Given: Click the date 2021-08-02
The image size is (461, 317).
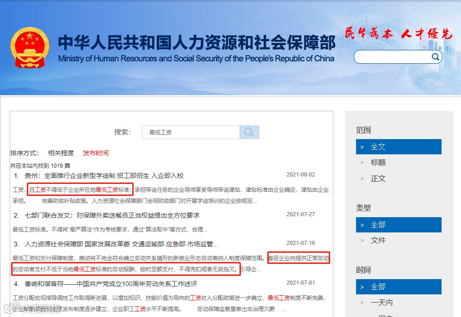Looking at the screenshot, I should 301,175.
